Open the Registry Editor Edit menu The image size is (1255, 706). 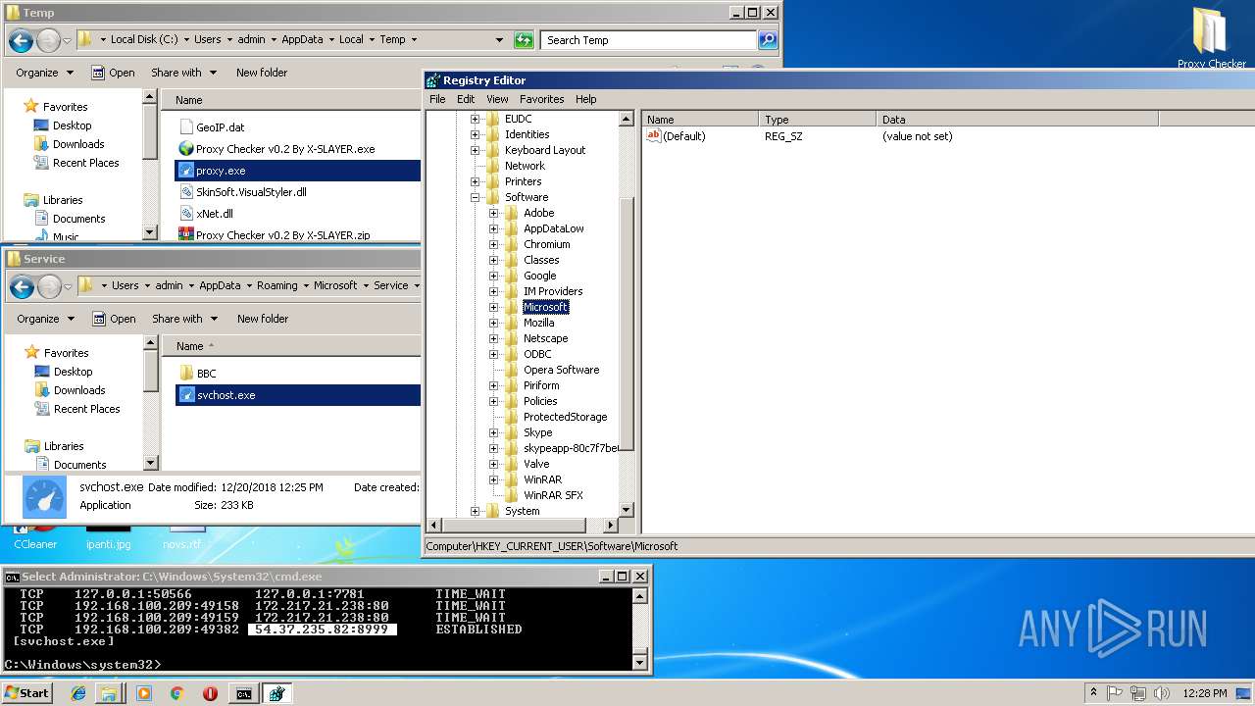click(466, 99)
